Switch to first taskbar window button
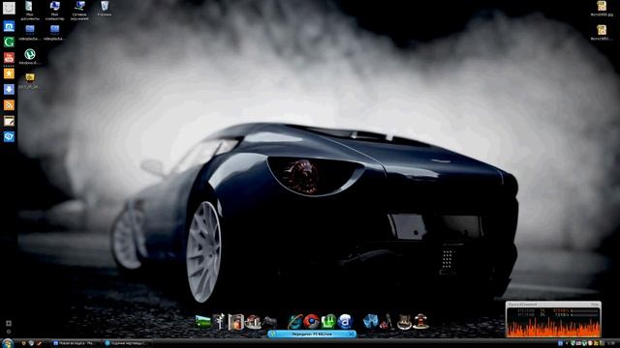 point(76,344)
